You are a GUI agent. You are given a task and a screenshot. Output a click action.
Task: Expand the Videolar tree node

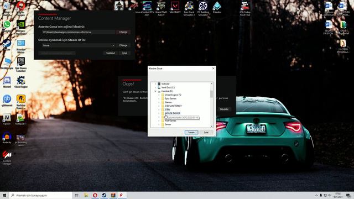pyautogui.click(x=155, y=83)
